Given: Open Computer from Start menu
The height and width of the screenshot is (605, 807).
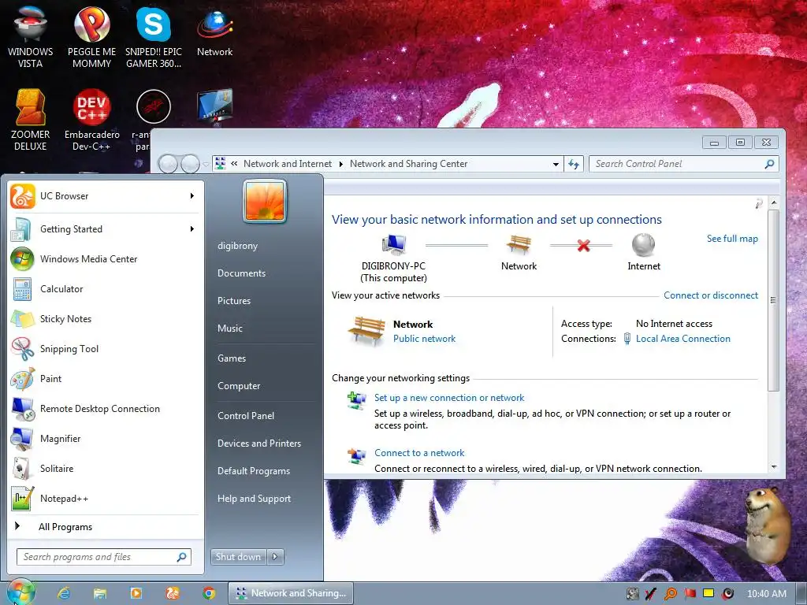Looking at the screenshot, I should point(239,386).
